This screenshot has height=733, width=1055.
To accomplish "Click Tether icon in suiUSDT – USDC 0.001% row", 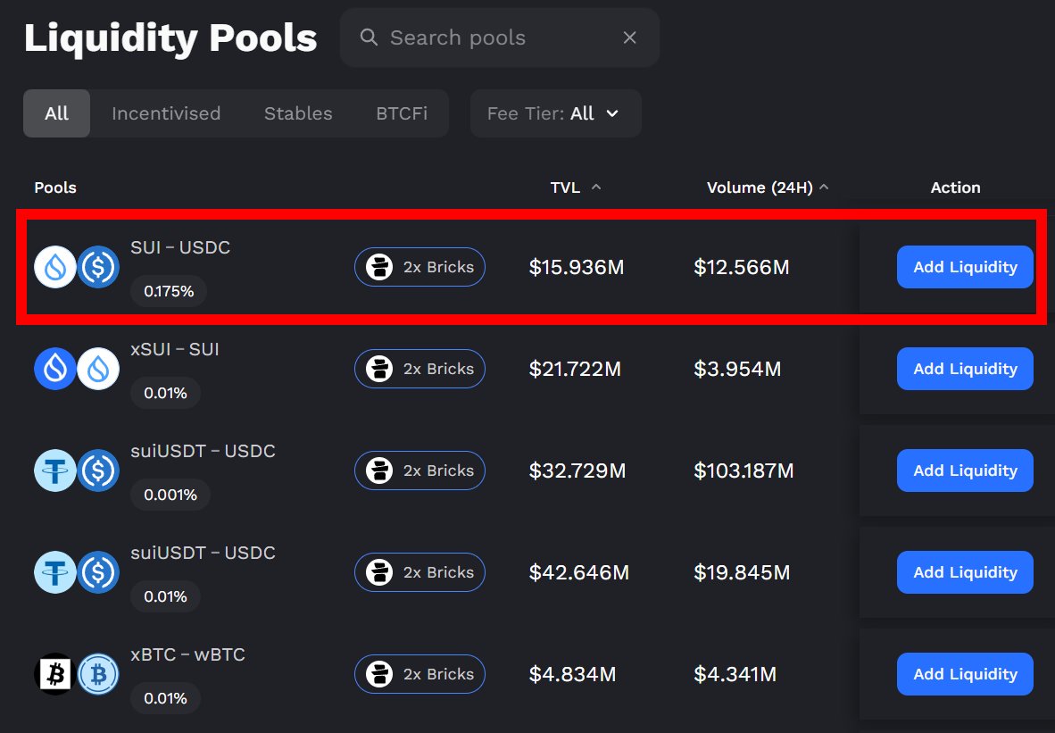I will (x=55, y=471).
